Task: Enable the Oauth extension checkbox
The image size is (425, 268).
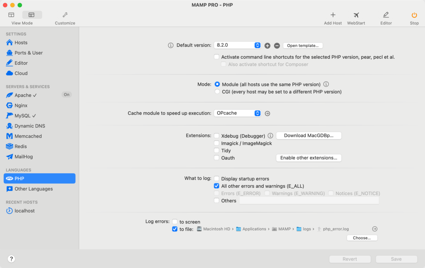Action: pyautogui.click(x=216, y=158)
